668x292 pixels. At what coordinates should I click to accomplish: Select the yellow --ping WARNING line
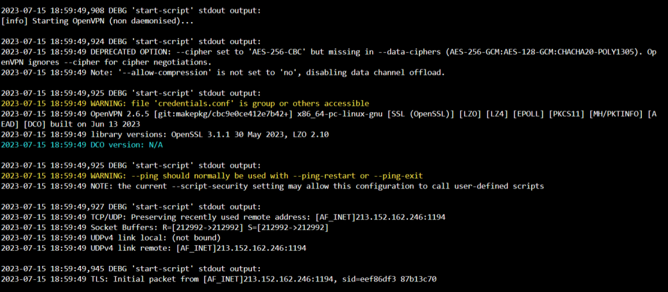212,175
